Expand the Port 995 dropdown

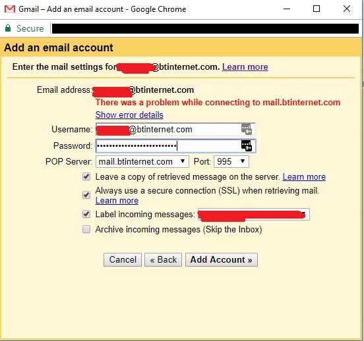click(x=231, y=161)
